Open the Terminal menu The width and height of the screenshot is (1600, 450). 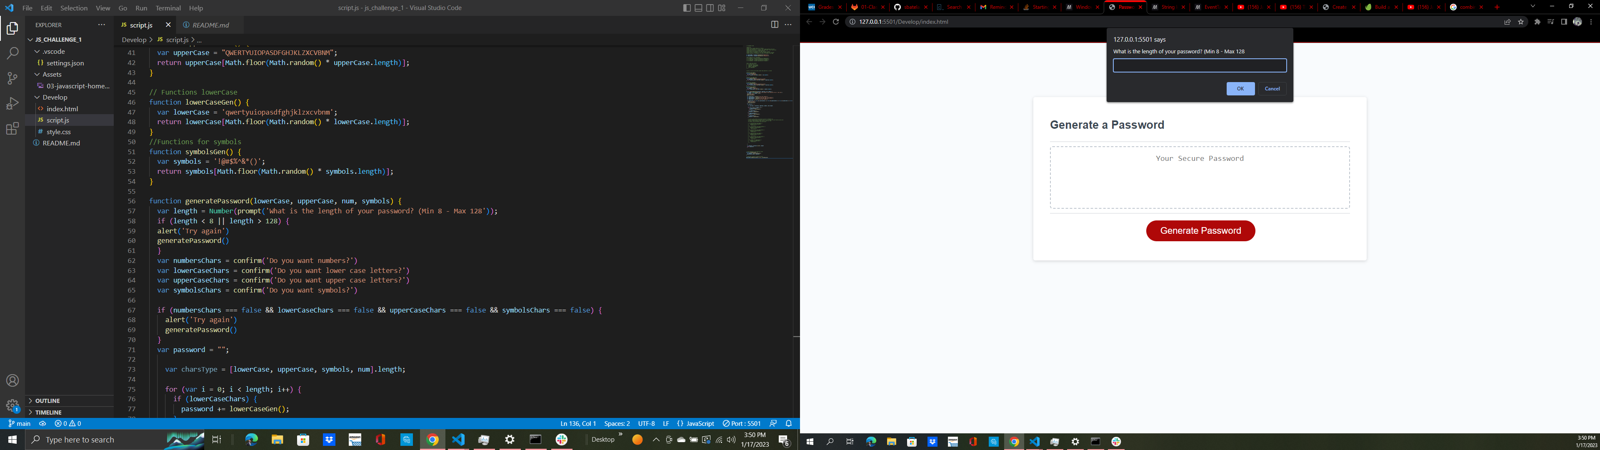(x=167, y=8)
